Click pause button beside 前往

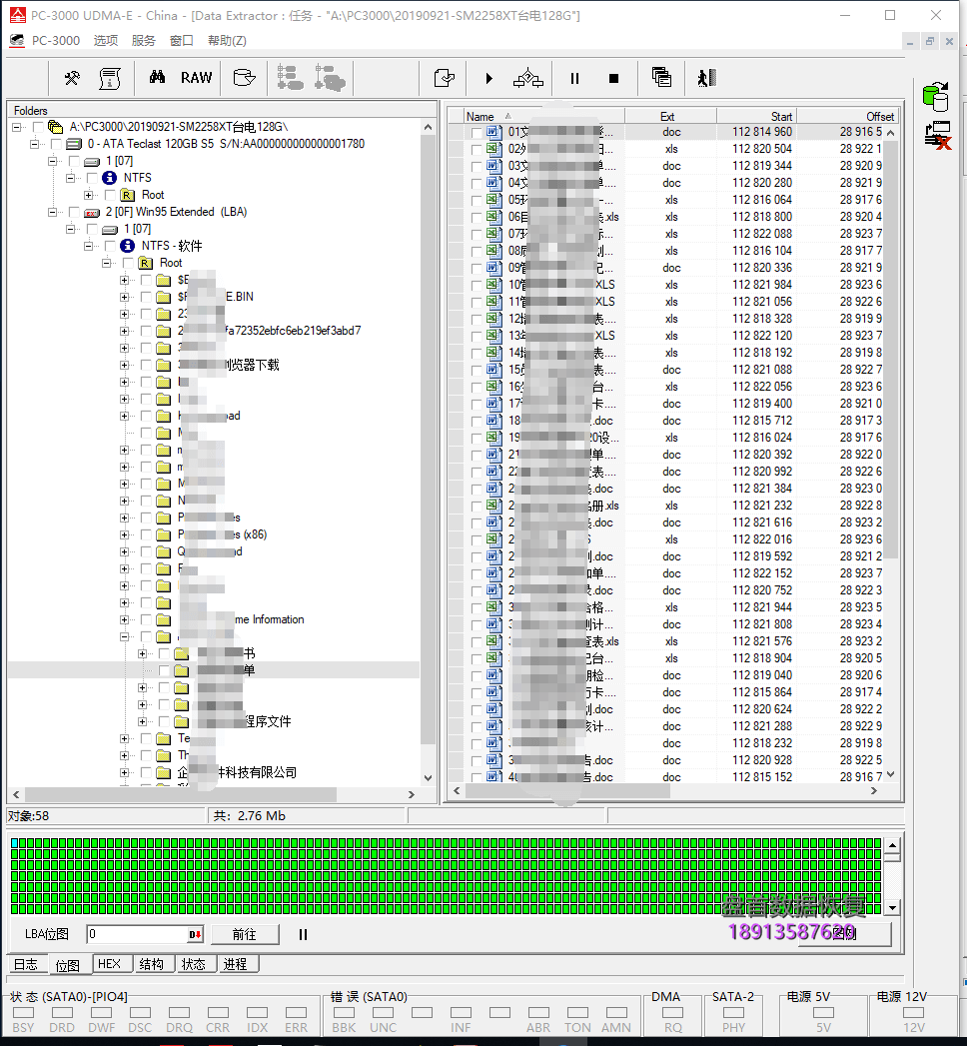pyautogui.click(x=303, y=934)
